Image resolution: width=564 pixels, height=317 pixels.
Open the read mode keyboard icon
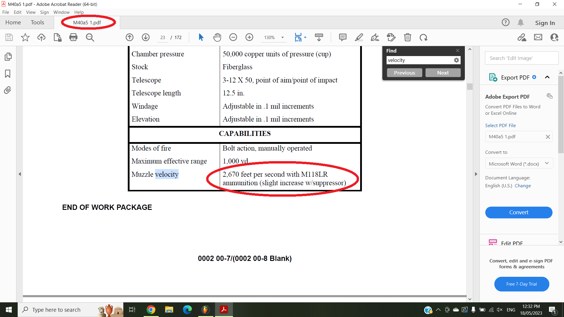point(319,37)
